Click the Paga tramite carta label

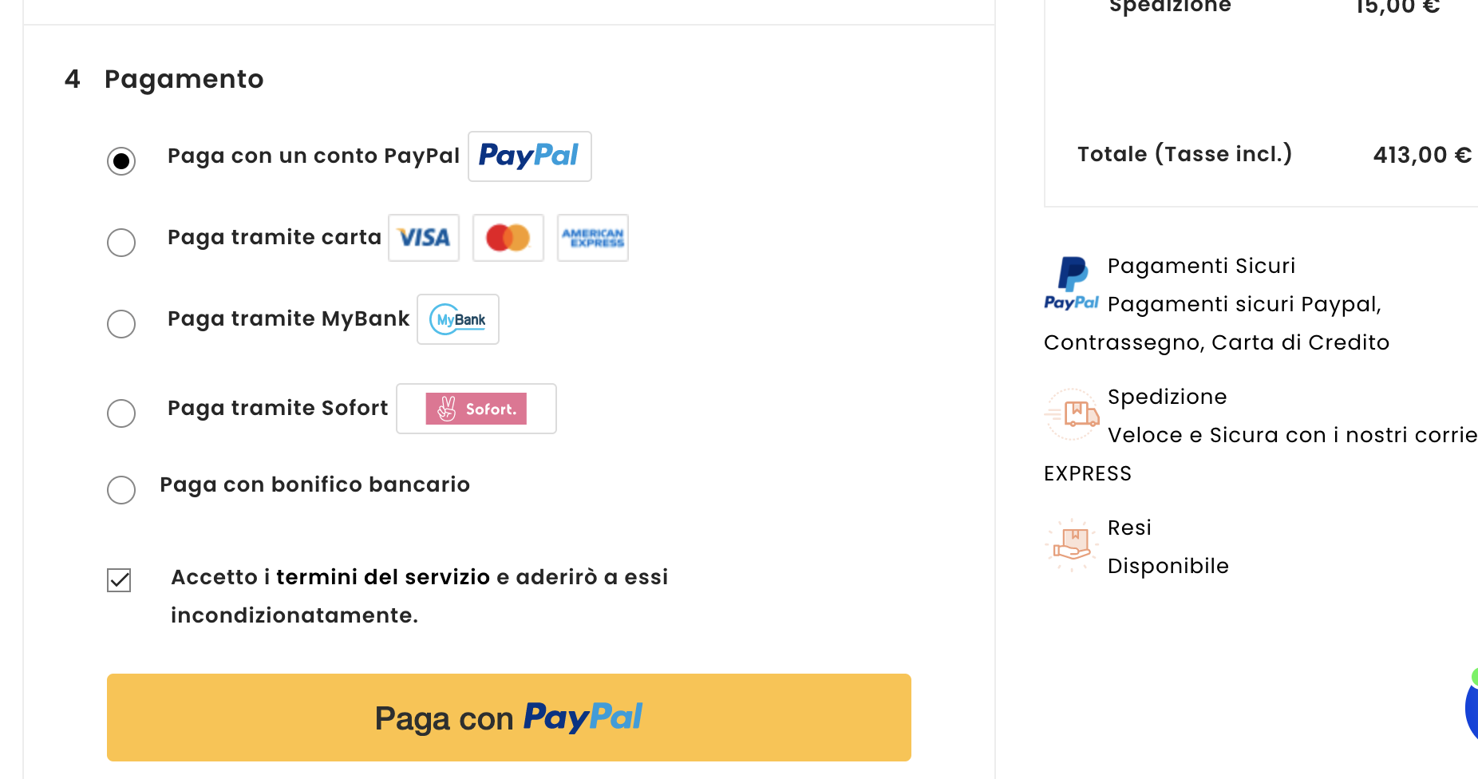[x=275, y=237]
